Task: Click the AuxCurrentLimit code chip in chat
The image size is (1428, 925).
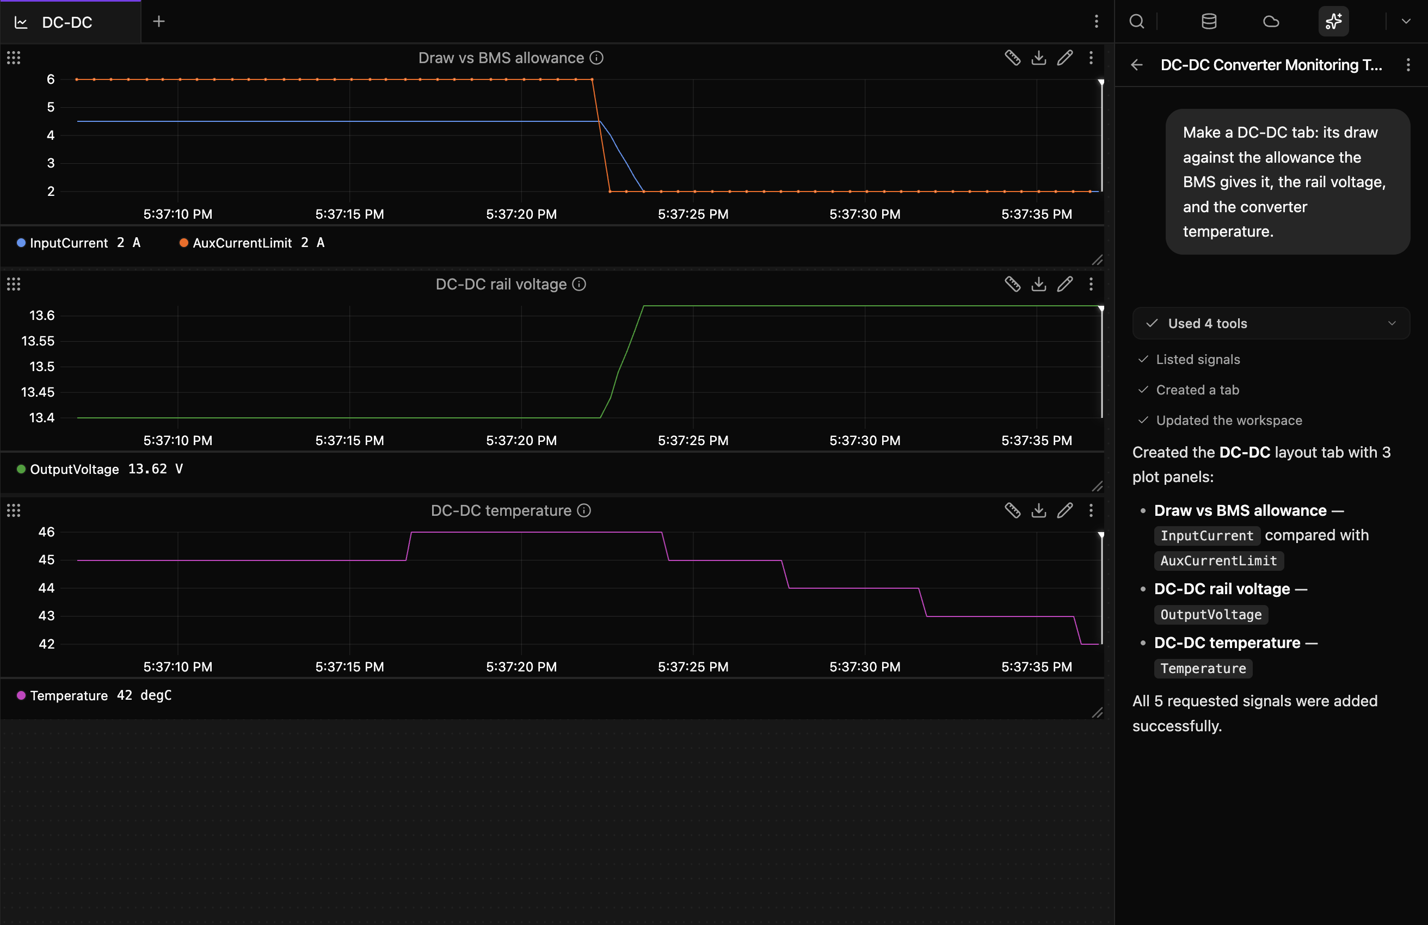Action: click(1218, 560)
